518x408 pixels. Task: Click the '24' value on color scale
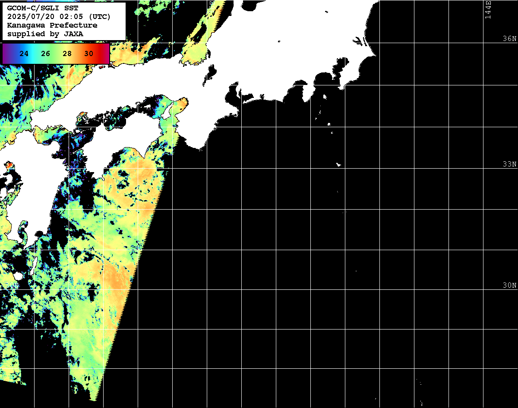coord(24,54)
